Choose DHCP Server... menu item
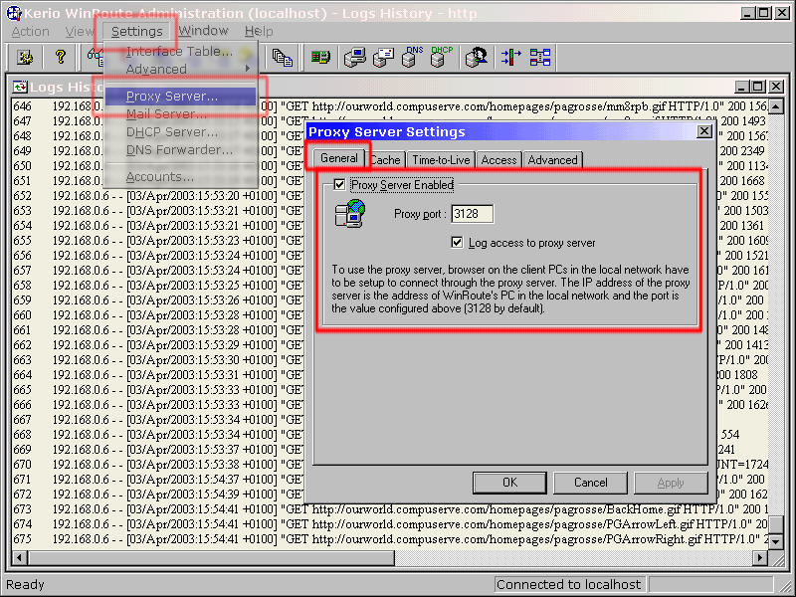 click(180, 132)
